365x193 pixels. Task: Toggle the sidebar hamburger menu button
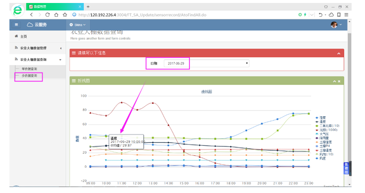[x=16, y=25]
